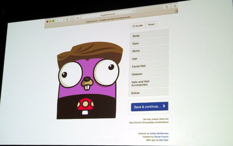Screen dimensions: 233x146
Task: Click the gopherize.me address bar
Action: 108,14
